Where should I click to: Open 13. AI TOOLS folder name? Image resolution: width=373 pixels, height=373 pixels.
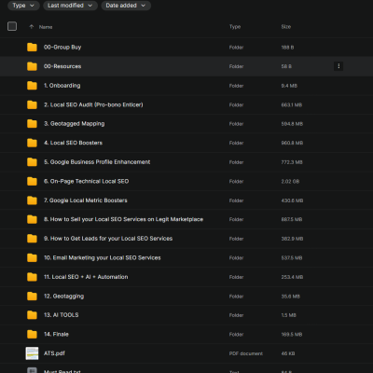62,315
